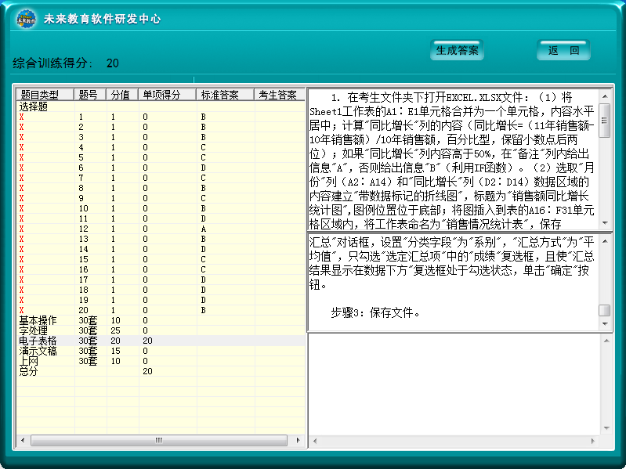
Task: Select the 分值 column header
Action: (121, 95)
